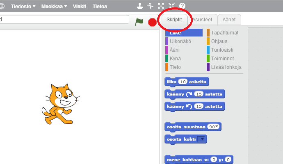Screen dimensions: 283x164
Task: Select the stamp duplicate tool
Action: [140, 6]
